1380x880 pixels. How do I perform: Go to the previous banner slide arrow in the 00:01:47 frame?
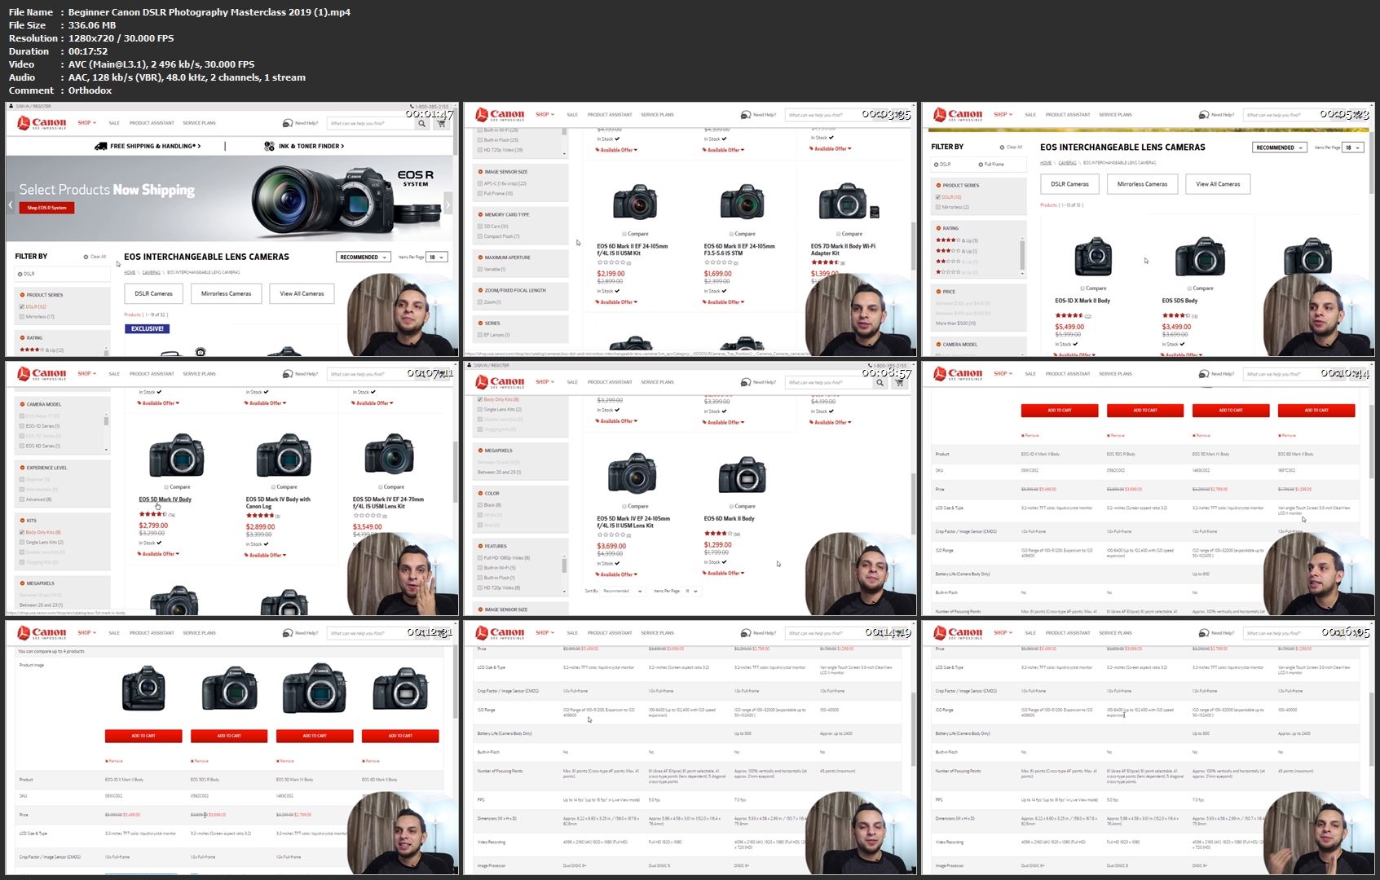click(x=10, y=205)
